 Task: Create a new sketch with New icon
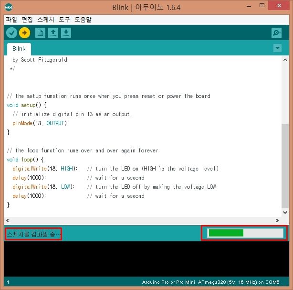point(40,33)
